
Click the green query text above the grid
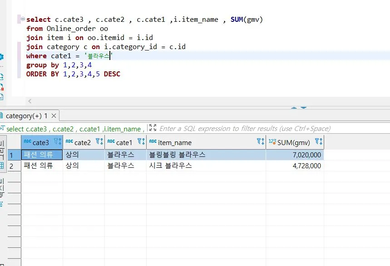click(x=75, y=129)
